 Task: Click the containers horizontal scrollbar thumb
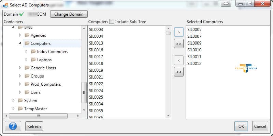[x=38, y=116]
